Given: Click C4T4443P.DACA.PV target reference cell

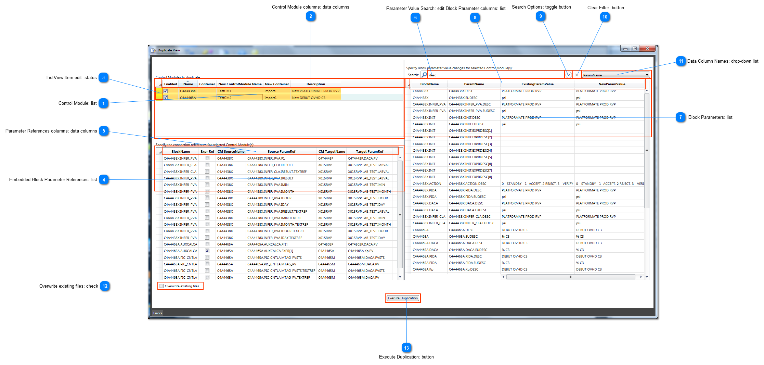Looking at the screenshot, I should (x=370, y=158).
